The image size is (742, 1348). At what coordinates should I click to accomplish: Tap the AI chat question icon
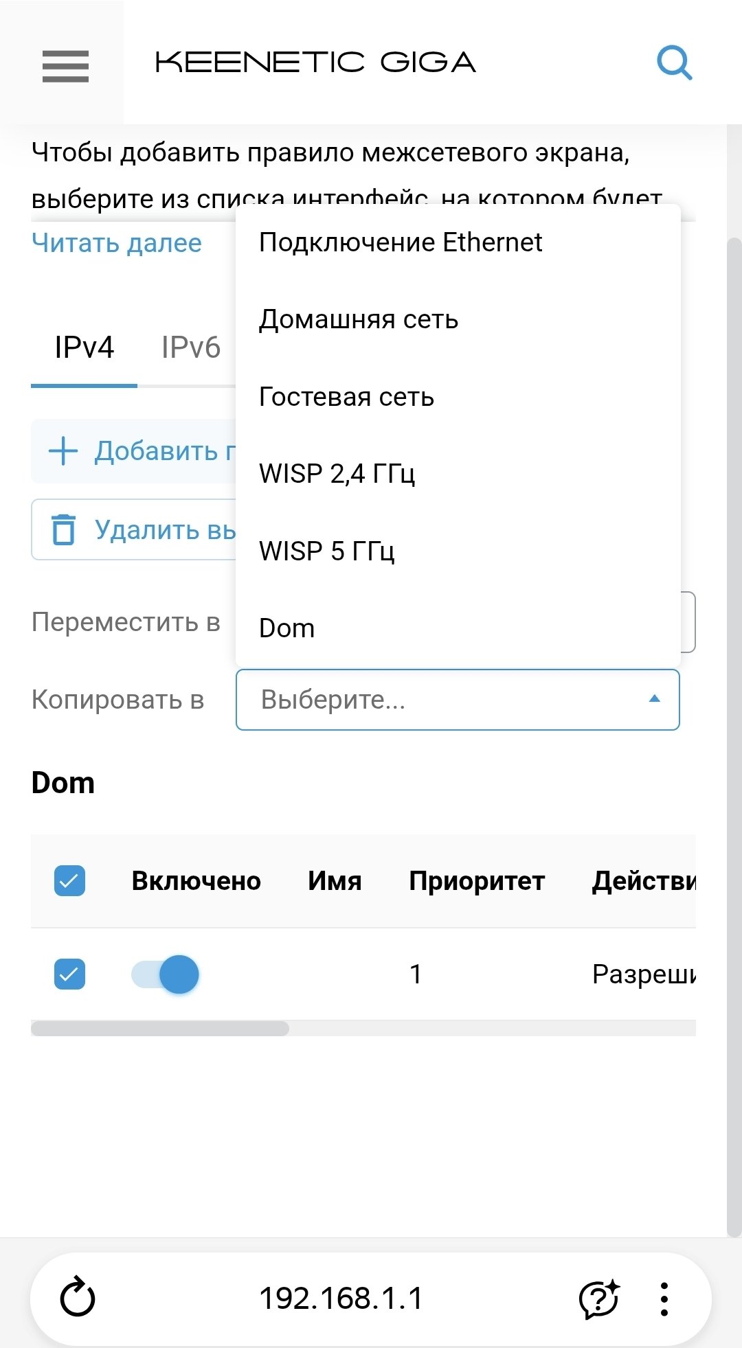click(x=598, y=1299)
